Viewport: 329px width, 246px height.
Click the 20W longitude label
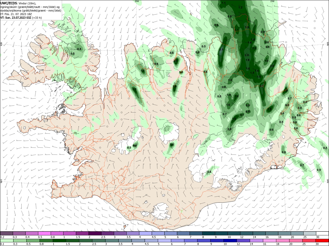coord(137,1)
